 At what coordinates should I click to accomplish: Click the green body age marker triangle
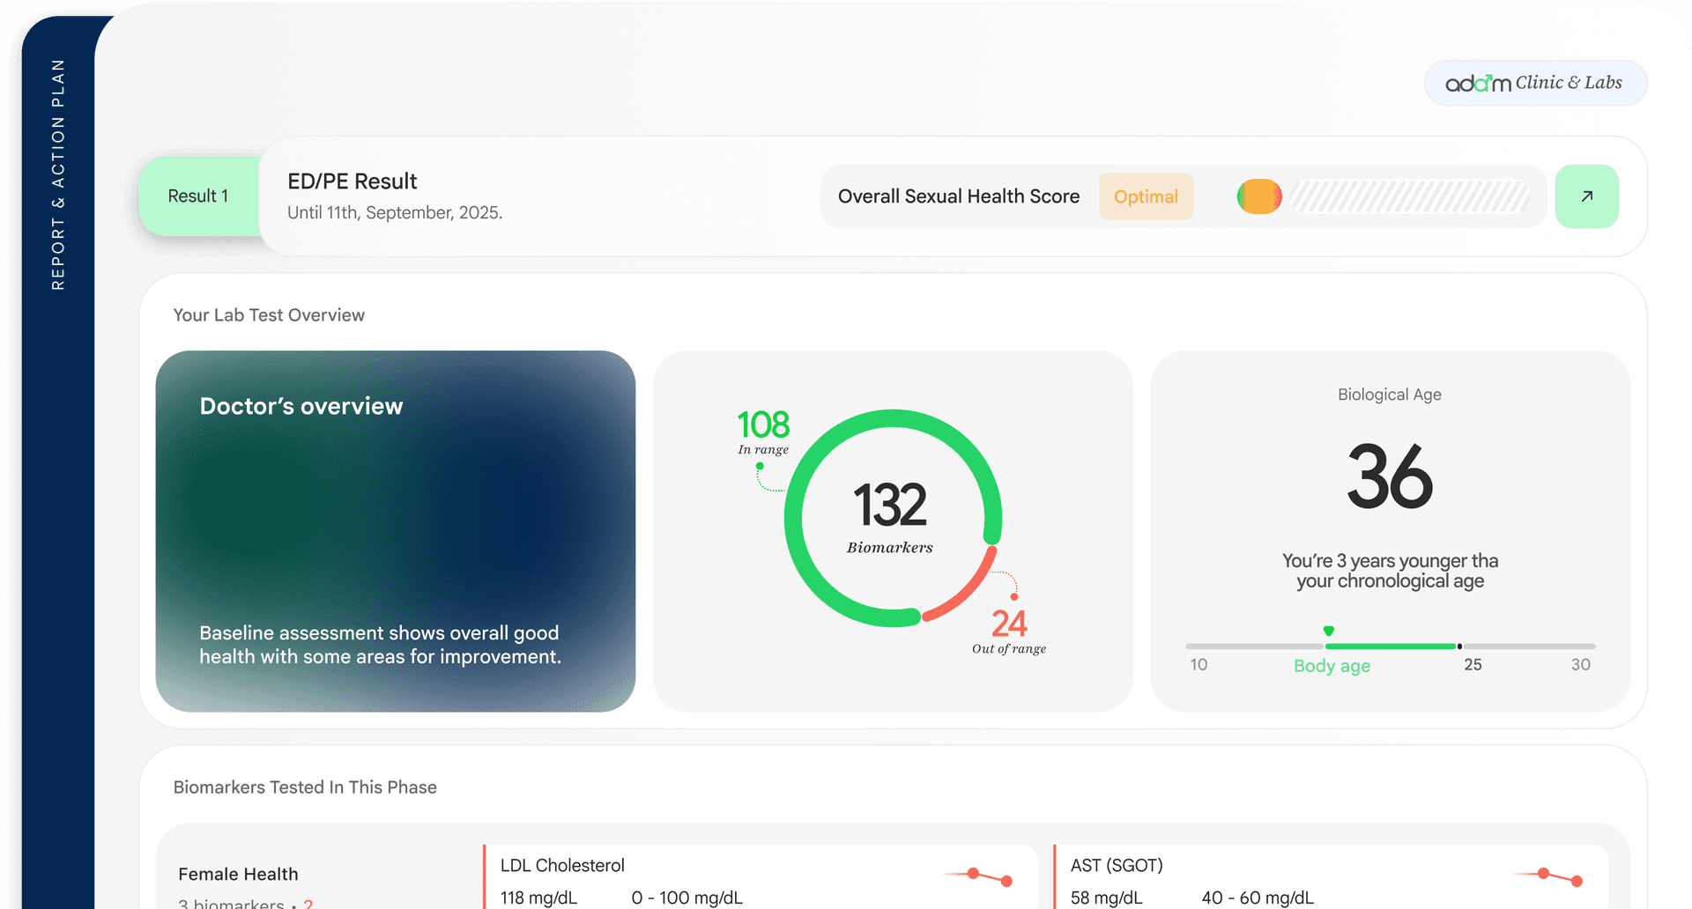pos(1329,631)
